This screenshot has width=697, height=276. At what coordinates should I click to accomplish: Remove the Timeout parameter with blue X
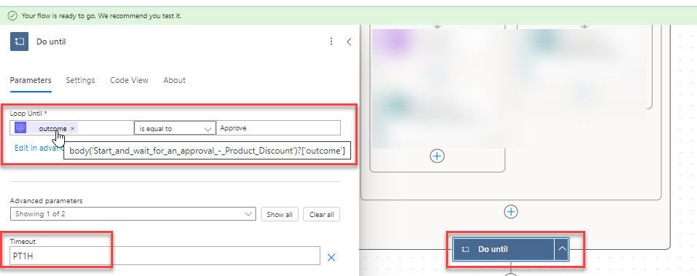[331, 257]
